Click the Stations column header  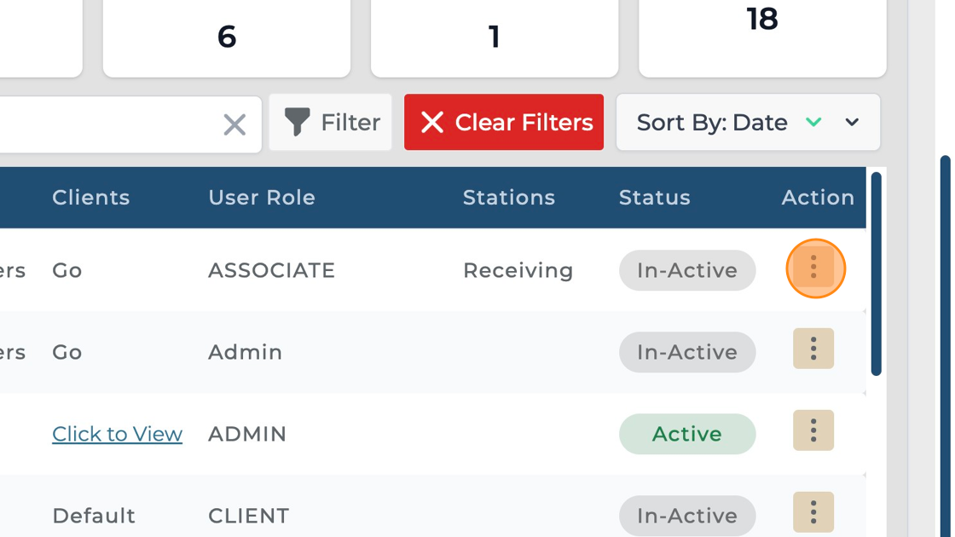[x=509, y=198]
